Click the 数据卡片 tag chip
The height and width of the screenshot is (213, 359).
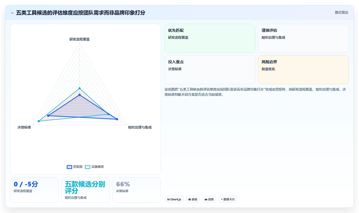point(228,199)
